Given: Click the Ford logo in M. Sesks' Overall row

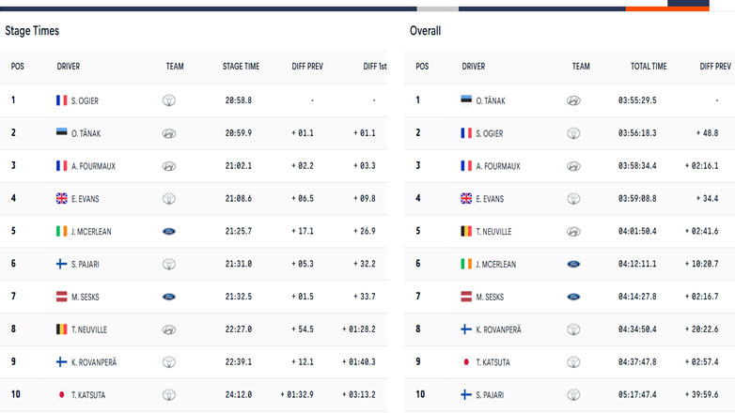Looking at the screenshot, I should (x=573, y=297).
